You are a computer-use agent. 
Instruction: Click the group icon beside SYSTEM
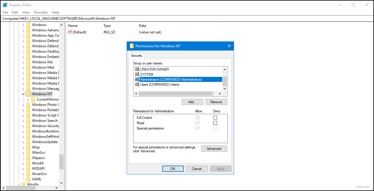[x=137, y=74]
